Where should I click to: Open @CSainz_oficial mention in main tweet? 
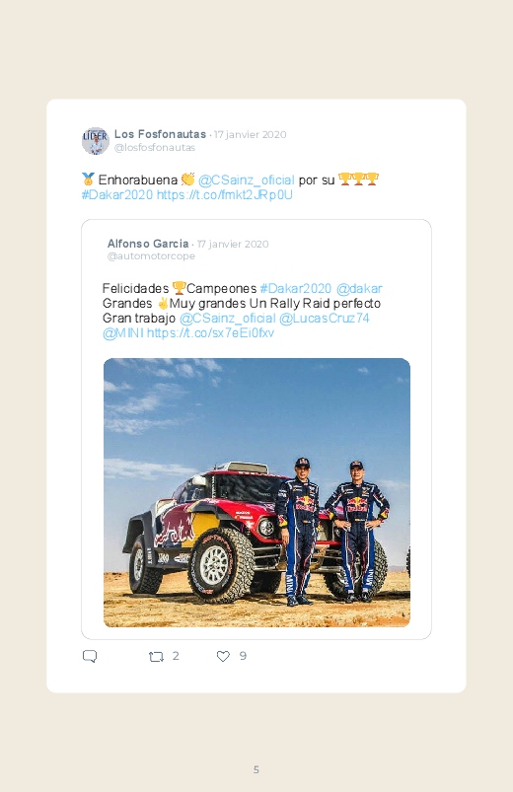click(246, 180)
